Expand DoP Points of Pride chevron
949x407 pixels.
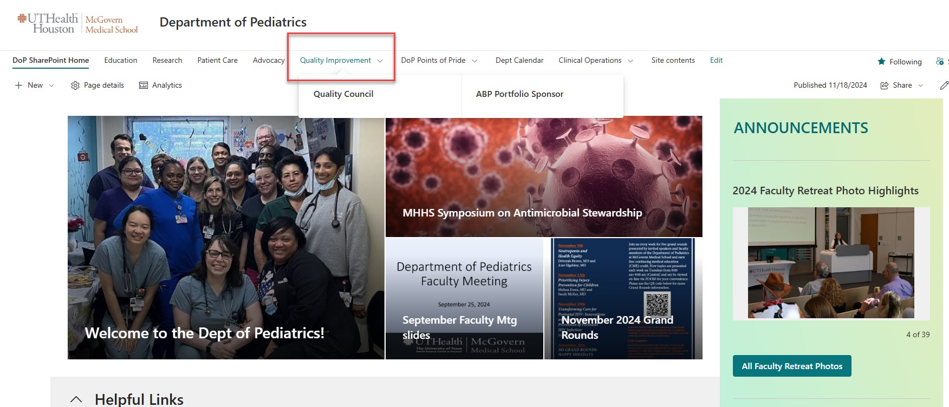474,61
